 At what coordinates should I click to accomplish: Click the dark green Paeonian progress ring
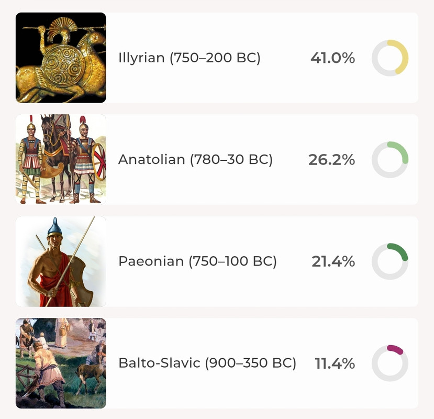[390, 261]
